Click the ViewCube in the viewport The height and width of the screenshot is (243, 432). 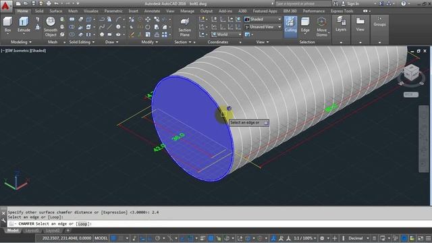point(411,73)
